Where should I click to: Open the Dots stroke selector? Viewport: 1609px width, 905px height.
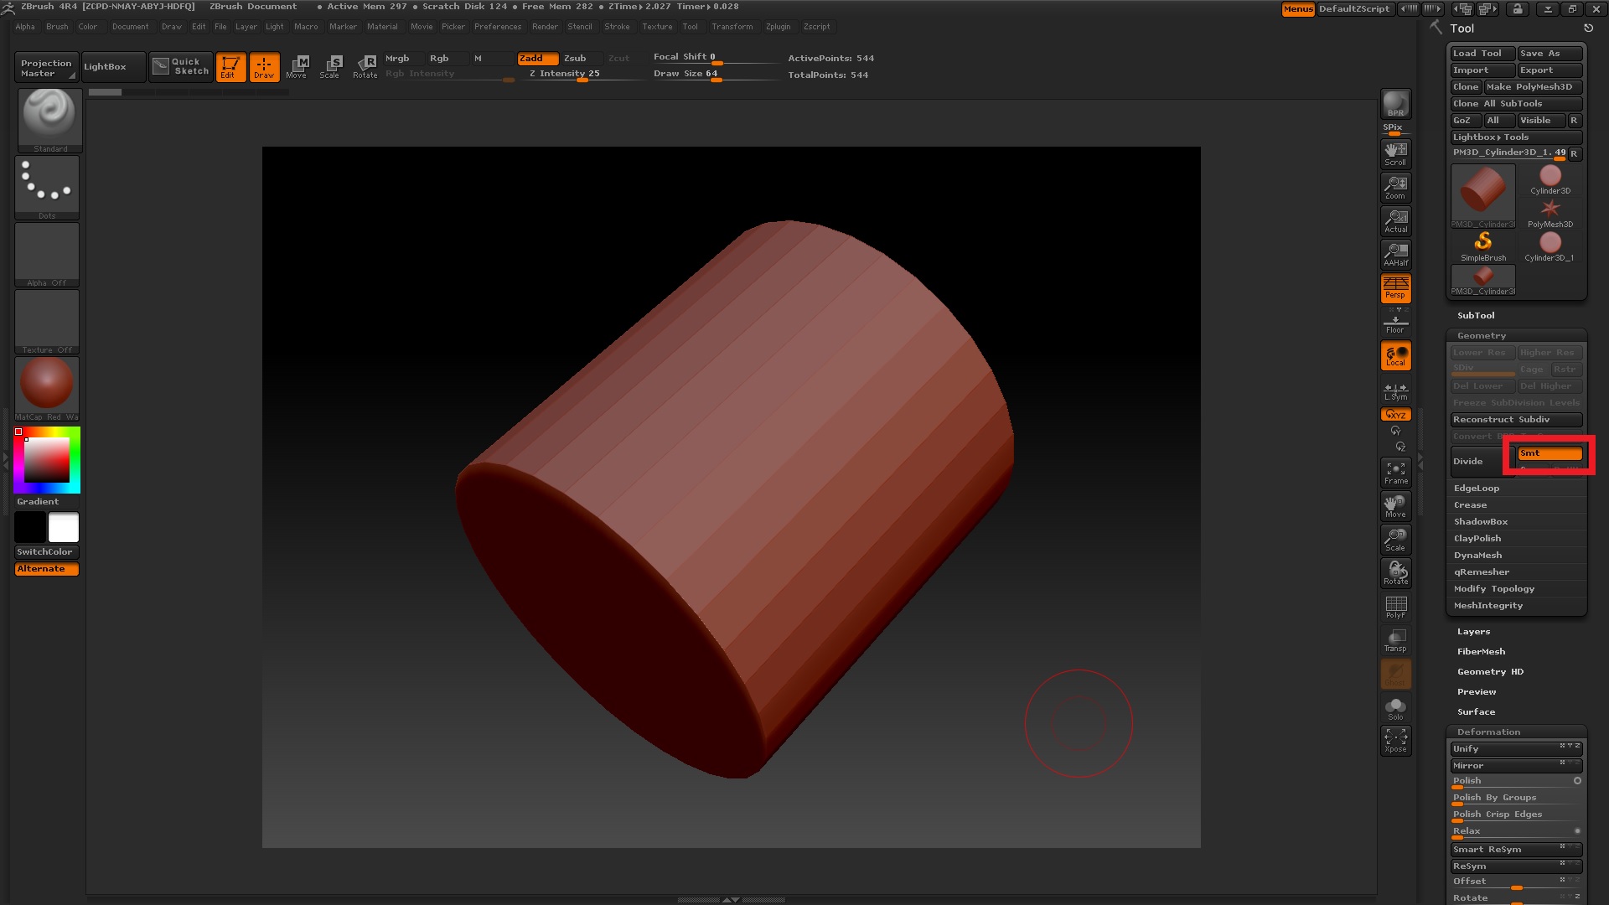click(47, 188)
